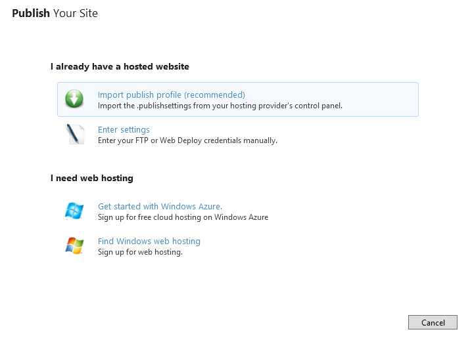Click the free cloud hosting description text

(183, 217)
